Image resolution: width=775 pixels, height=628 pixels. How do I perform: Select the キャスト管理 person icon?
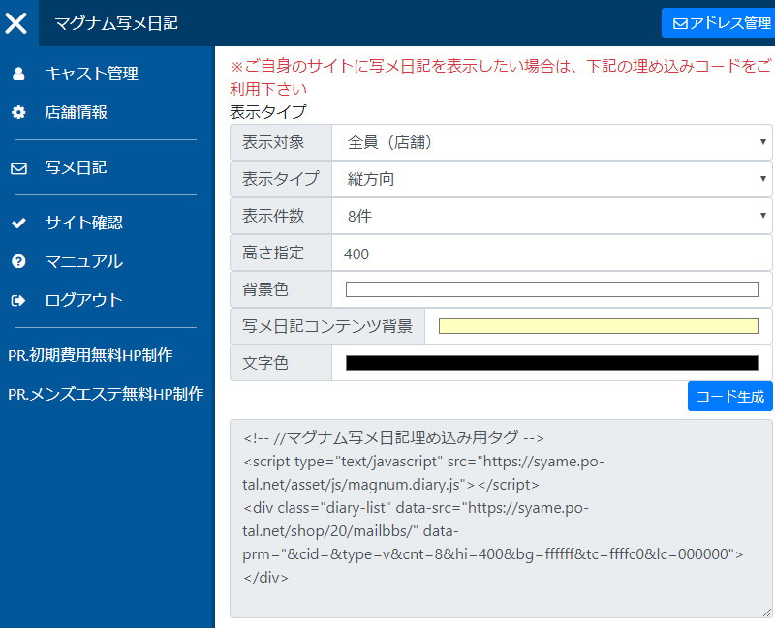click(x=19, y=73)
